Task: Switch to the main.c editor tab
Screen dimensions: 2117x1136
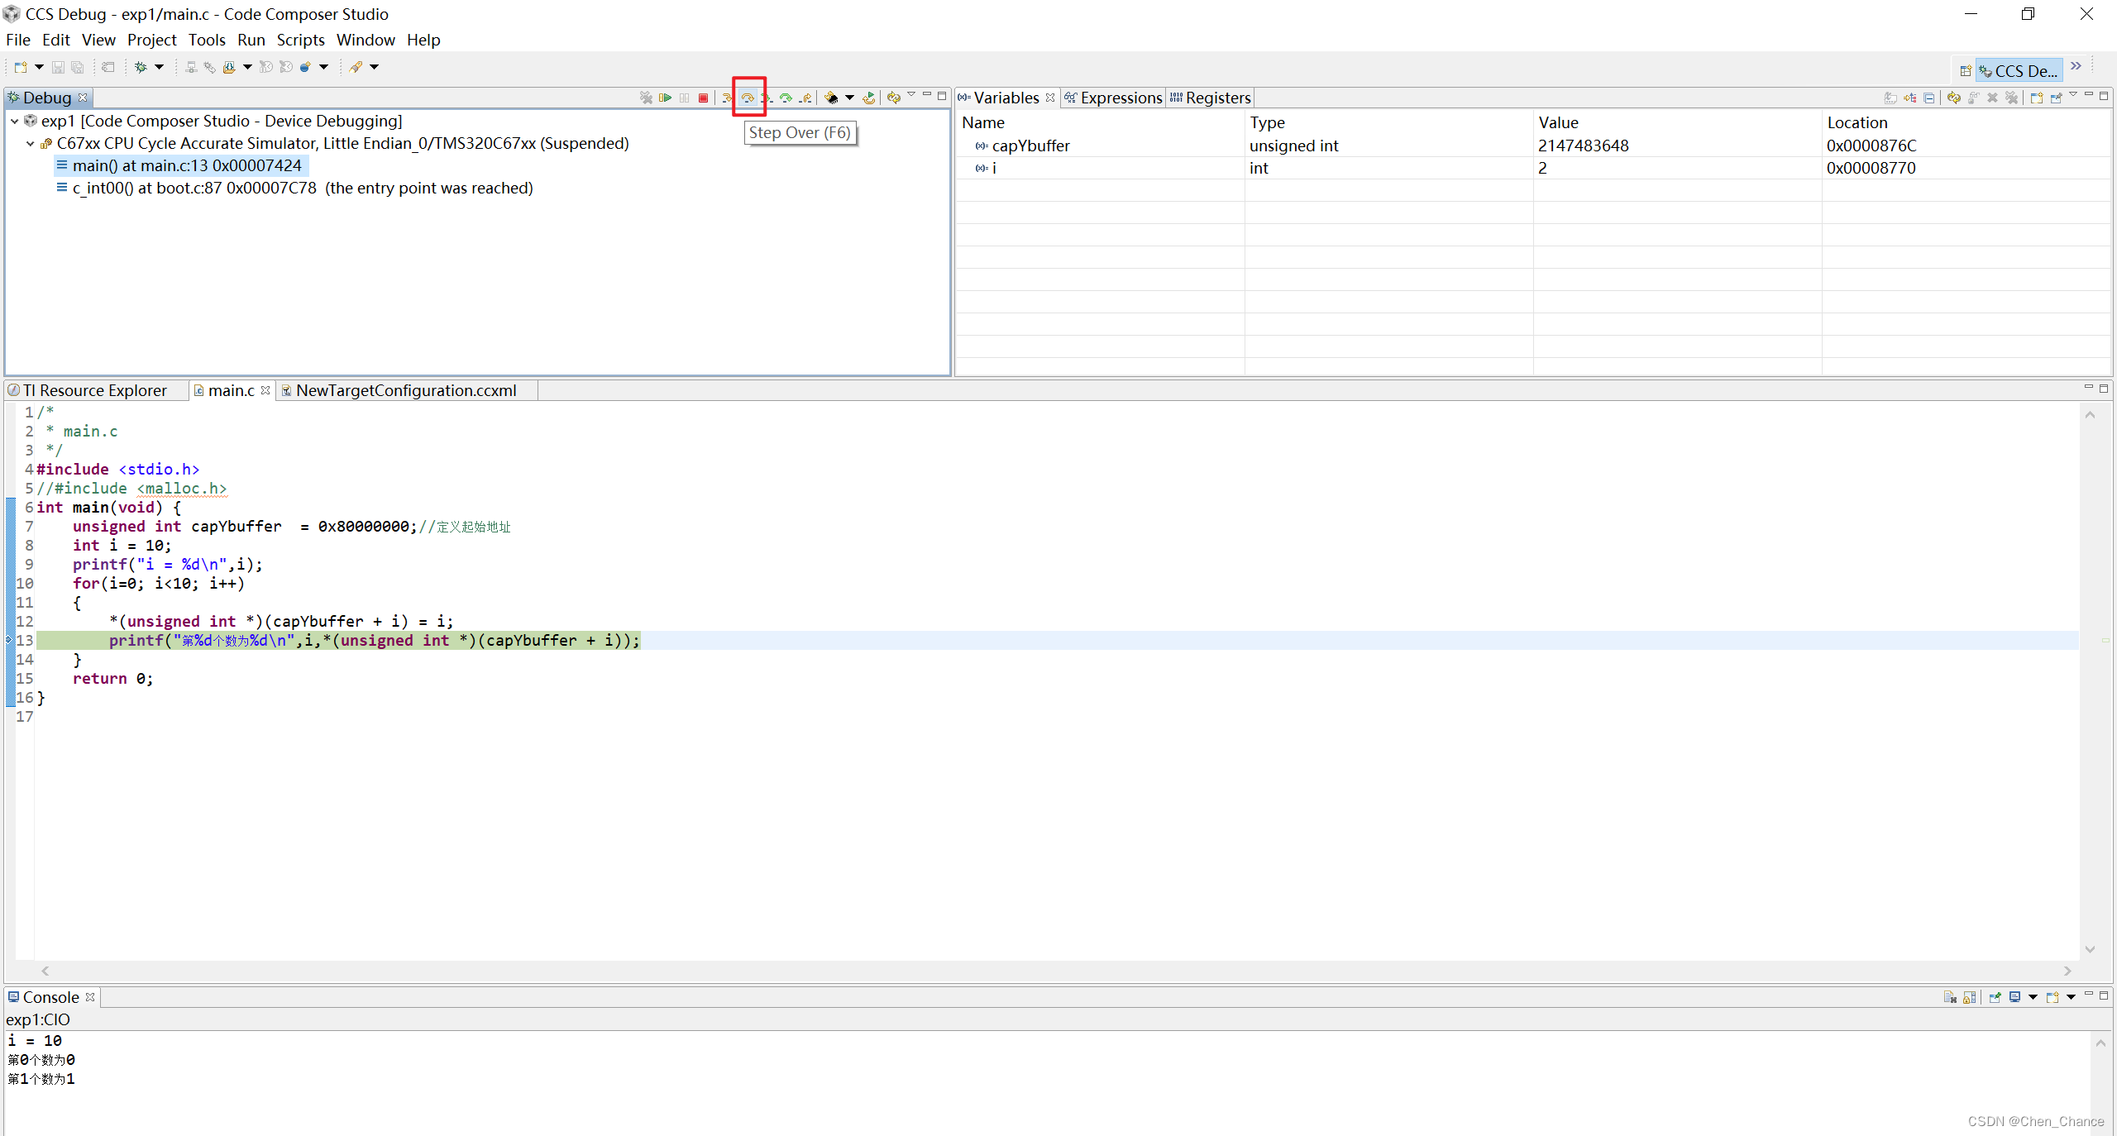Action: 224,389
